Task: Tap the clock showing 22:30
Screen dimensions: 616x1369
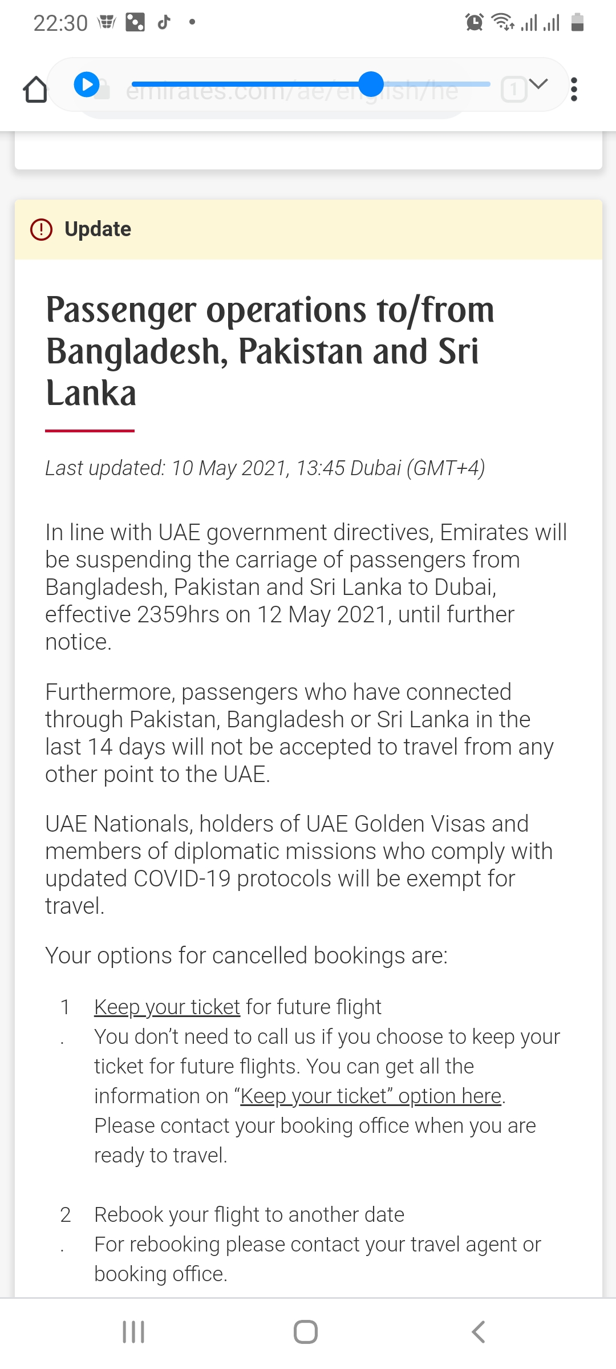Action: pos(60,23)
